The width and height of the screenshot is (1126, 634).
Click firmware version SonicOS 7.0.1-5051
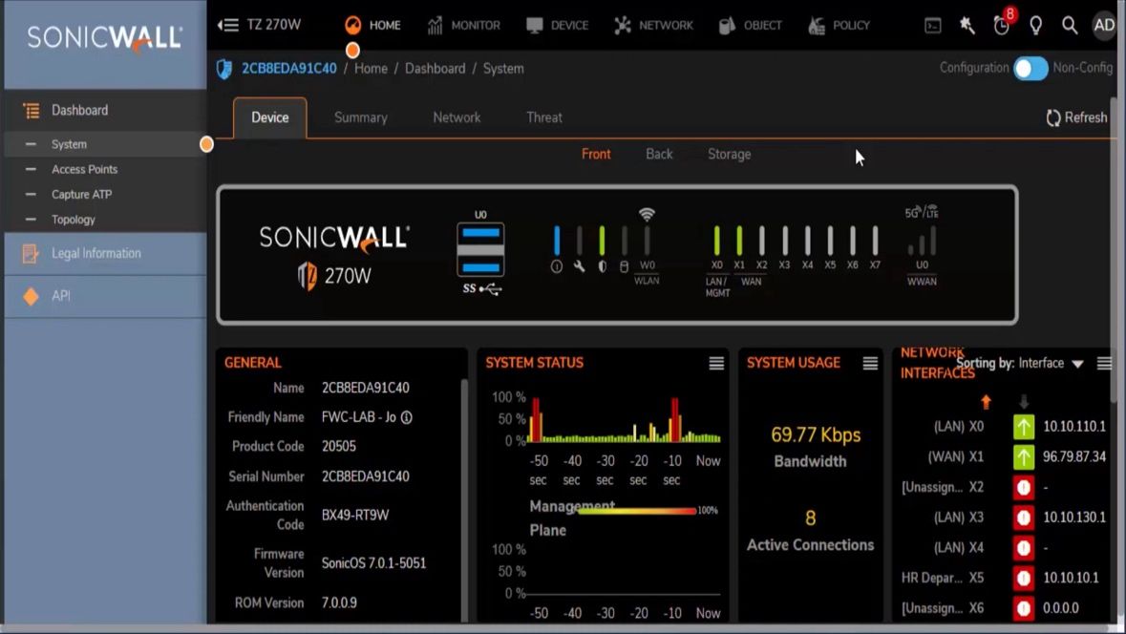pos(373,563)
